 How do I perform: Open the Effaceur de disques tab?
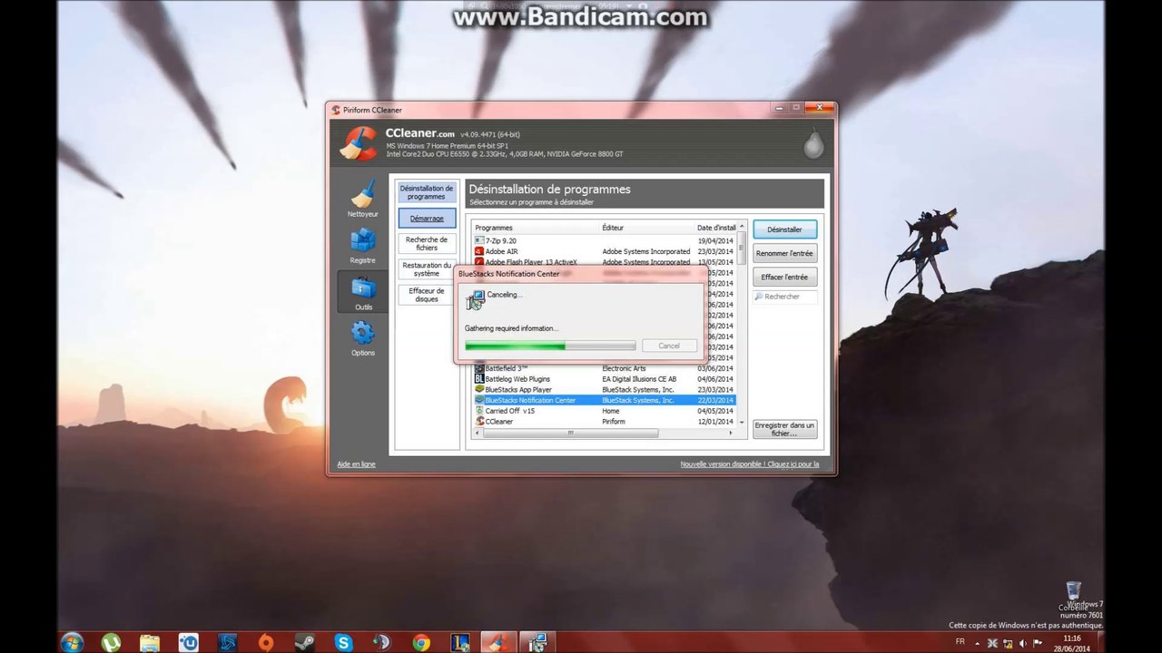tap(427, 295)
